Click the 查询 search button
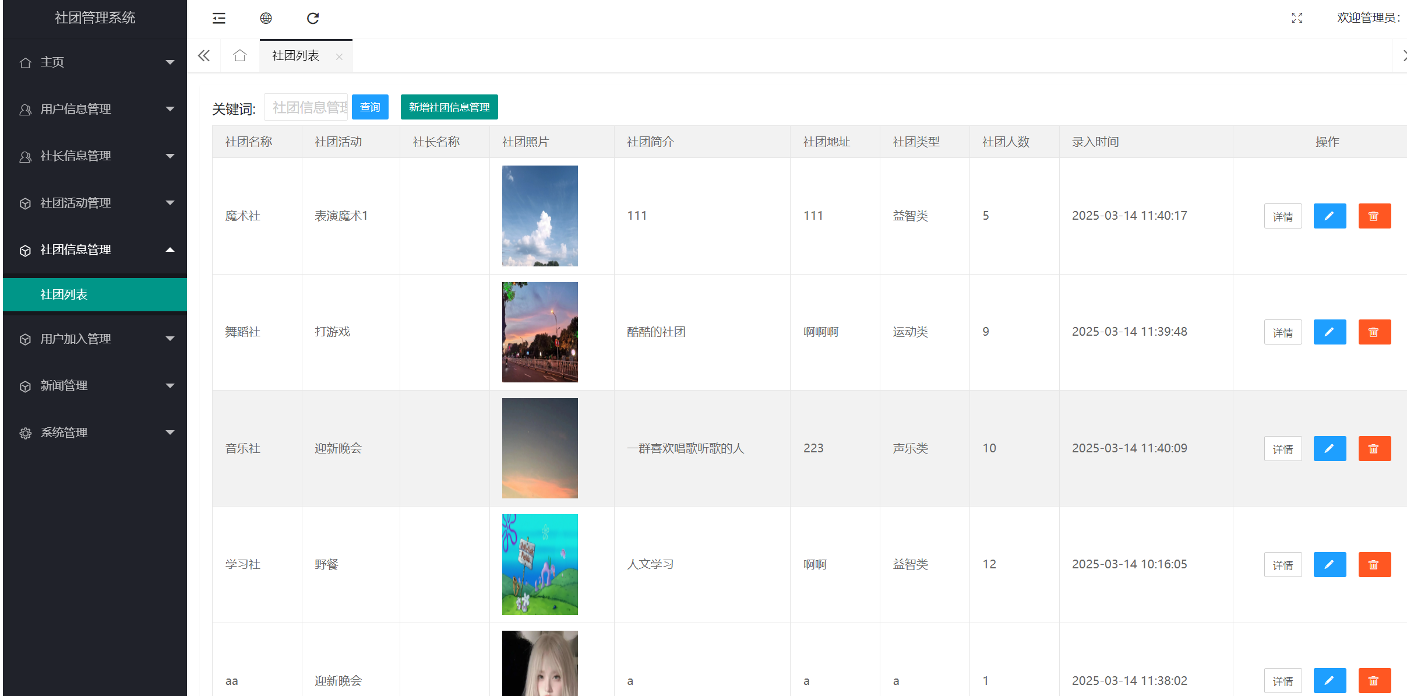The height and width of the screenshot is (696, 1407). [370, 107]
